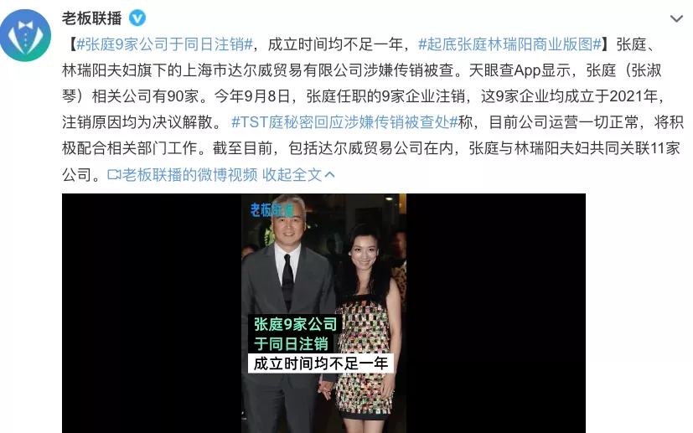Click the black area right of video frame

pos(496,313)
